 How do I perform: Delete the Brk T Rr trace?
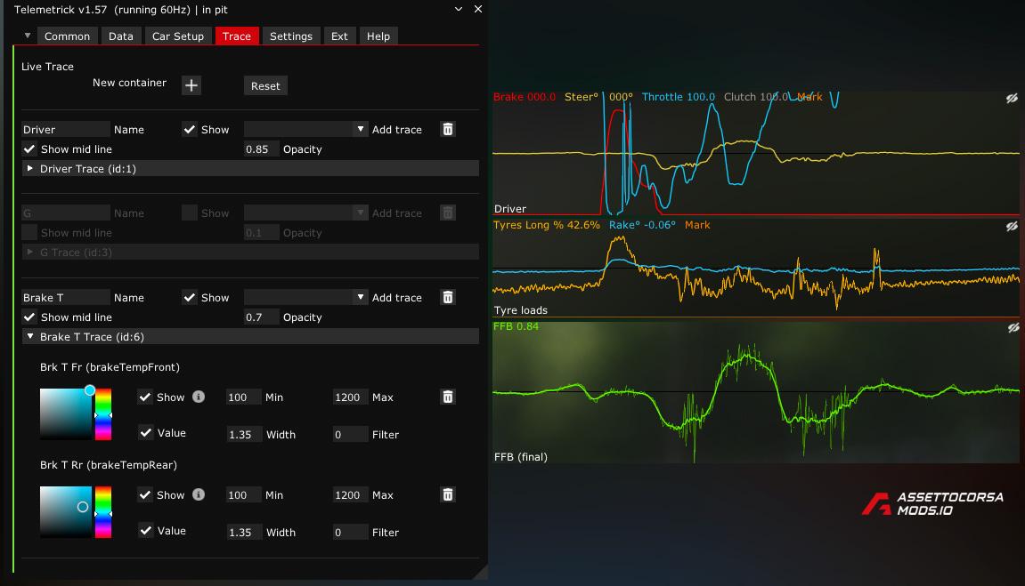pos(448,494)
